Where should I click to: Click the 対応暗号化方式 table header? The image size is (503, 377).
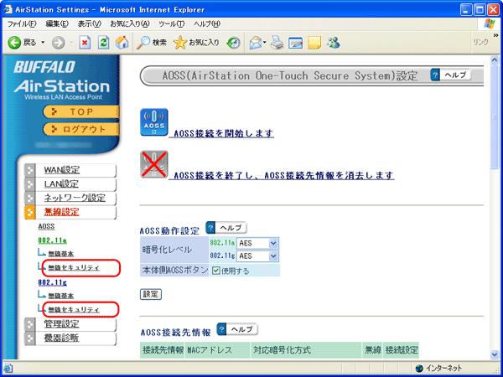pos(306,350)
